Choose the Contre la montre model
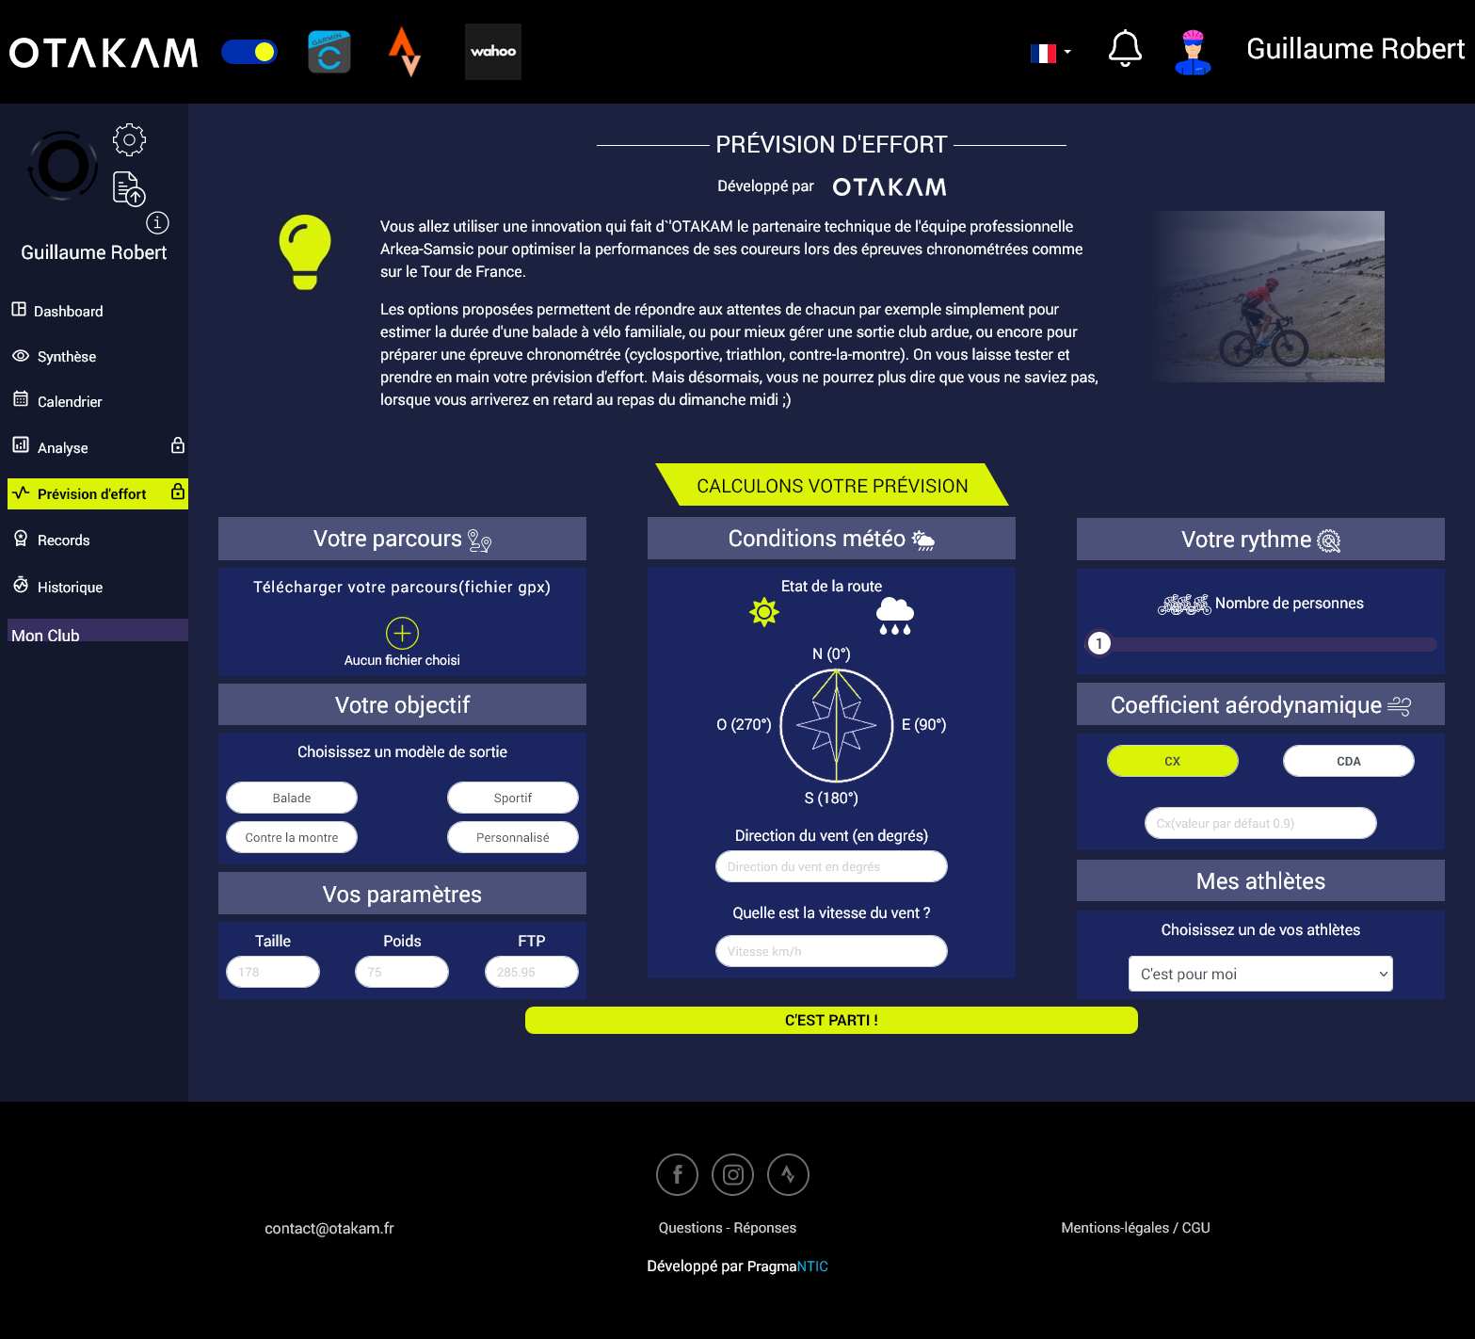This screenshot has width=1475, height=1339. (292, 837)
